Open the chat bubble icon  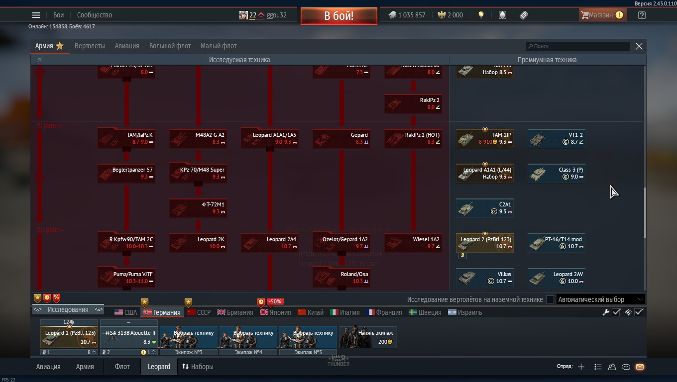(626, 367)
